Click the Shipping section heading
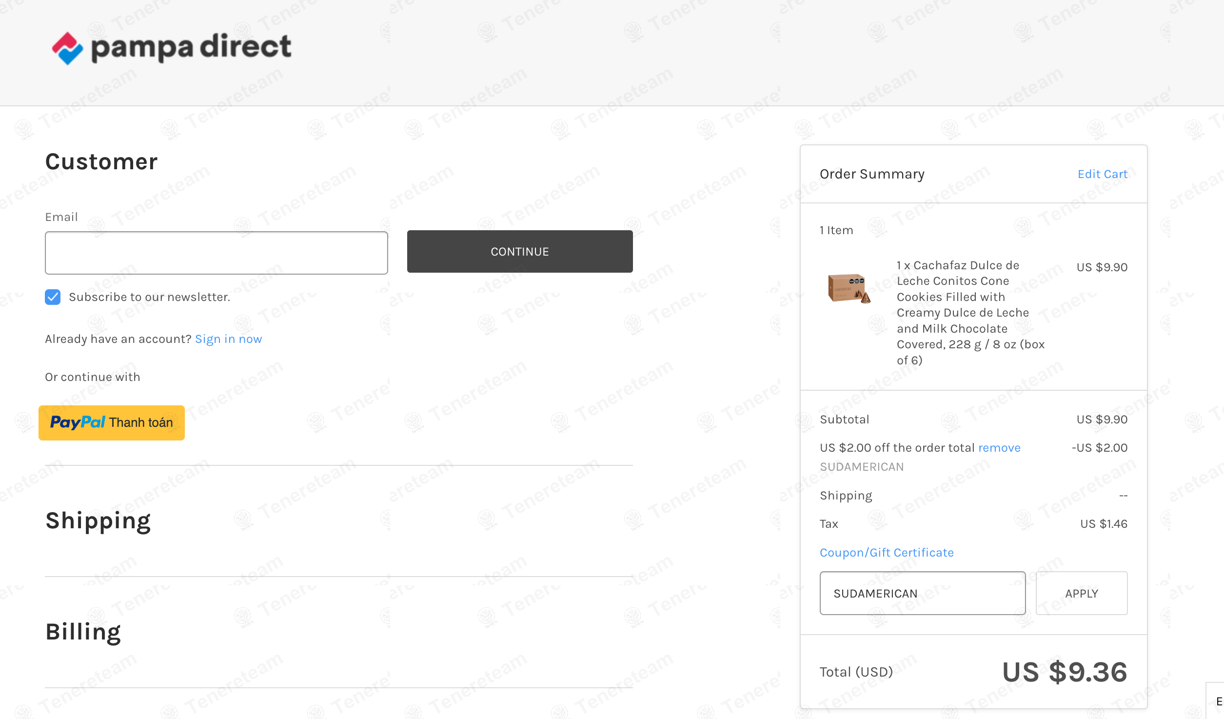The height and width of the screenshot is (719, 1224). coord(98,520)
